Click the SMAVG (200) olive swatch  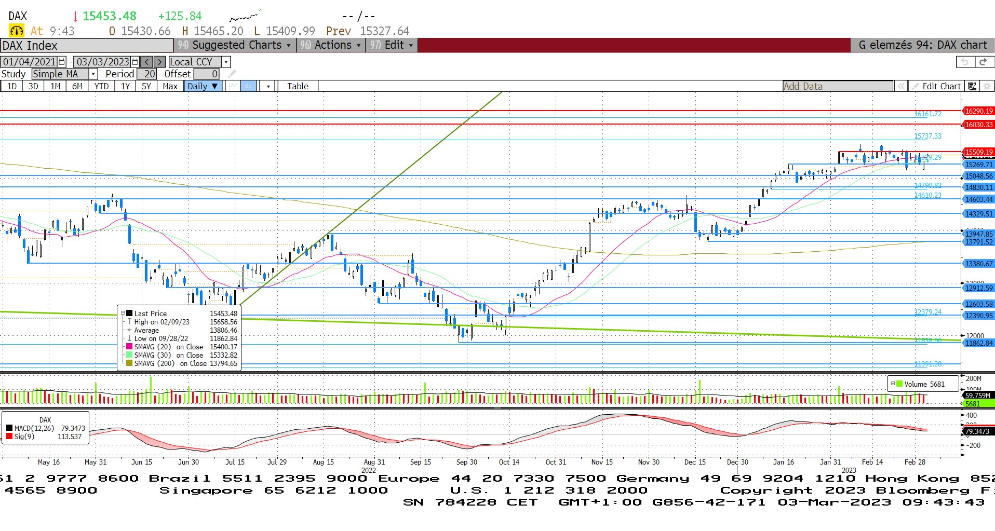[x=129, y=363]
